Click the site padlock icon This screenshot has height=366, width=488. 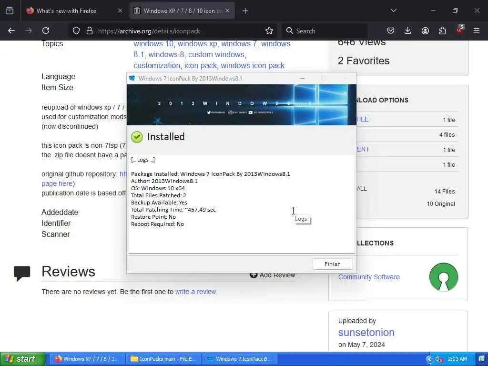[x=89, y=30]
